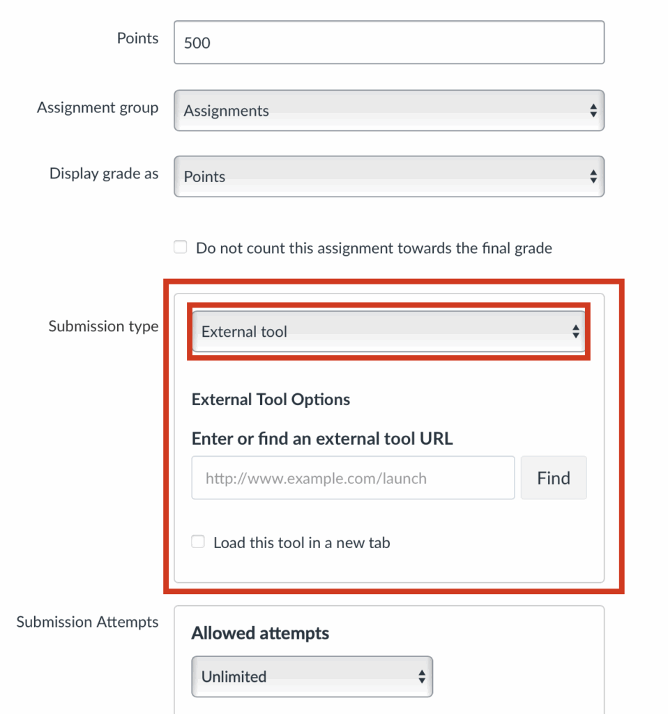Click the external tool URL input field
Screen dimensions: 668x714
(x=353, y=478)
